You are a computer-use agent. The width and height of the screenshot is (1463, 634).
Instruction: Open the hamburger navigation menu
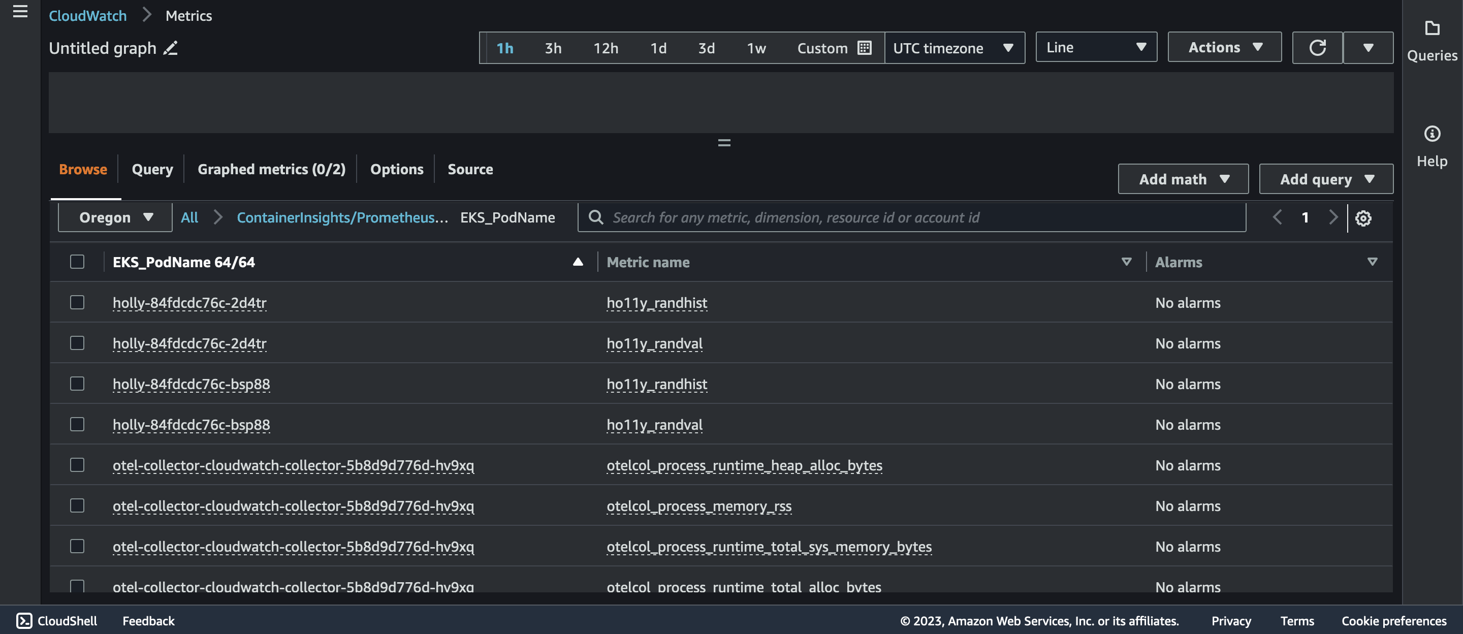(x=20, y=11)
